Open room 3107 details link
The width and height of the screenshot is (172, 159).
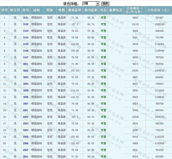click(x=26, y=57)
